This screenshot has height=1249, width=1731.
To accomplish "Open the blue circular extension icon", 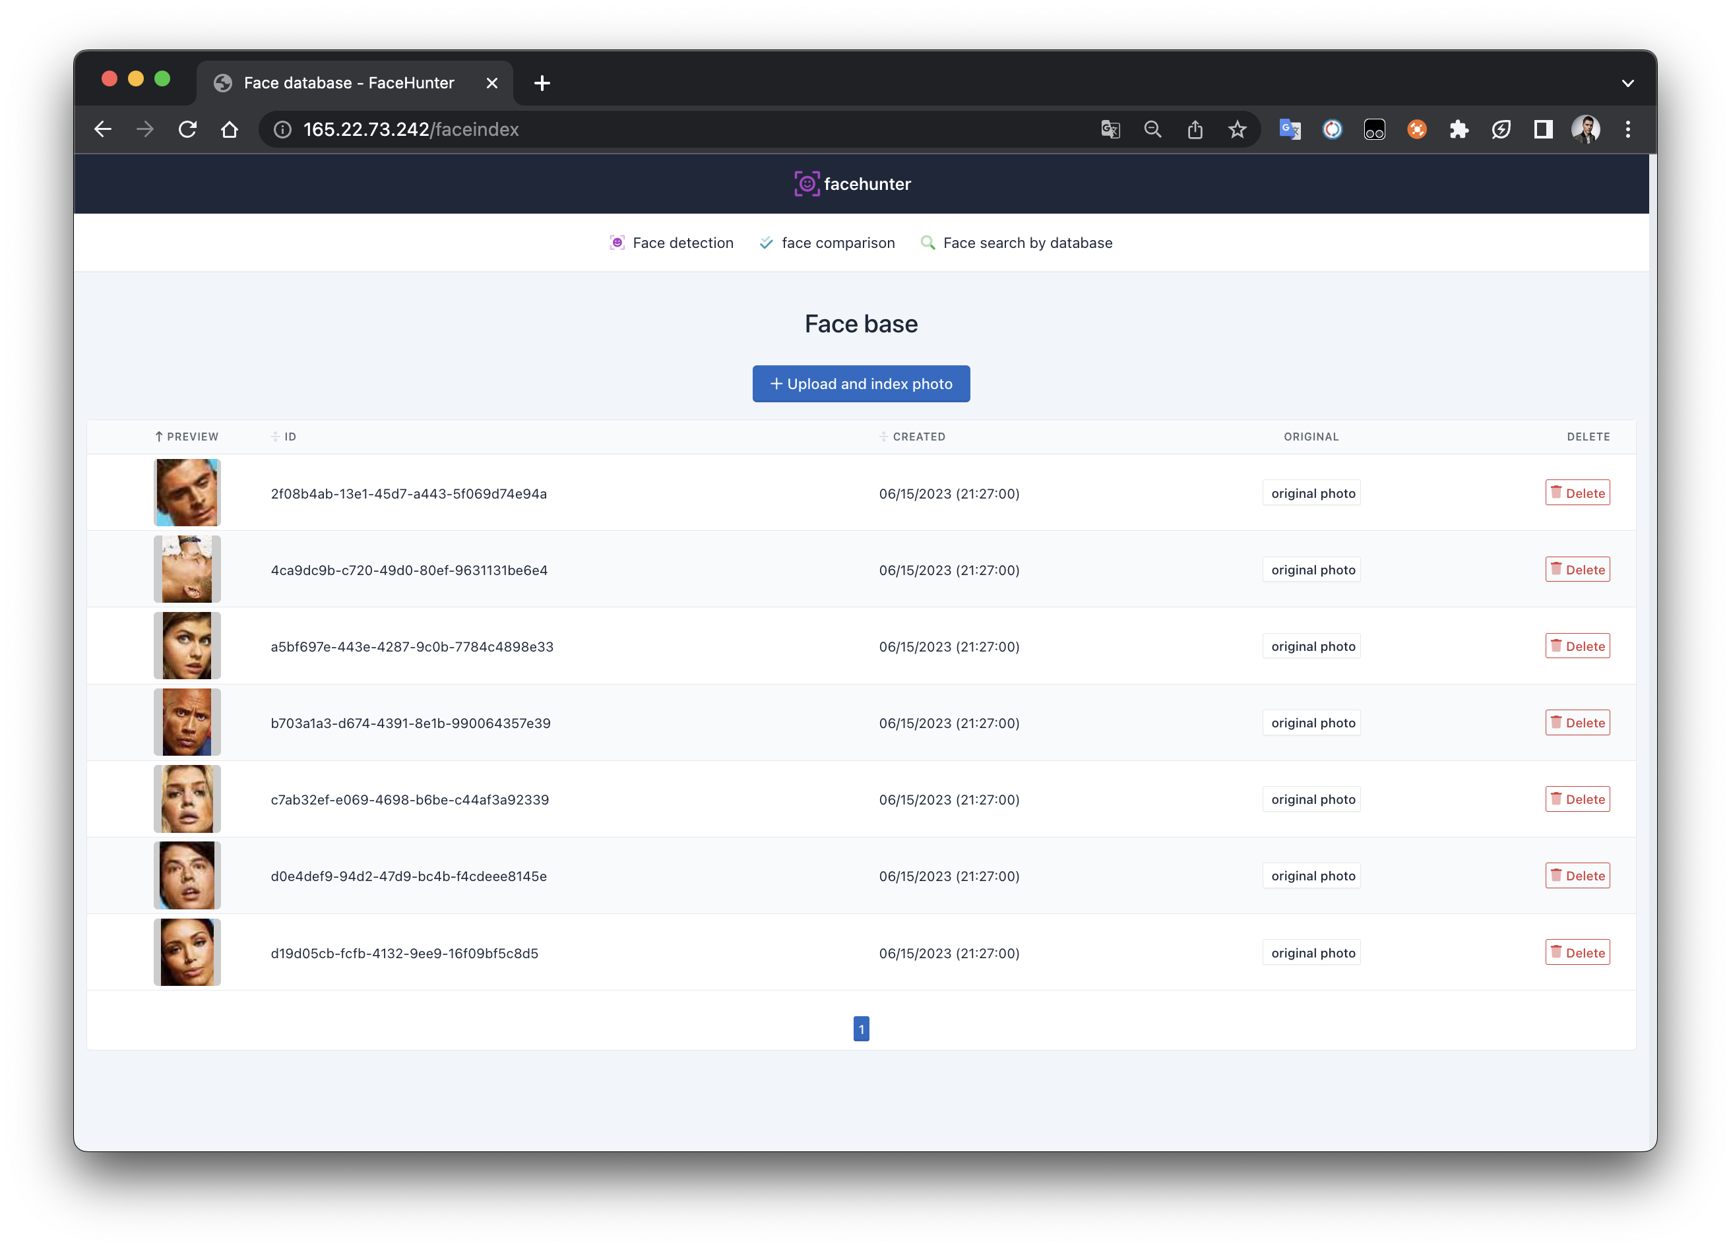I will [1333, 130].
